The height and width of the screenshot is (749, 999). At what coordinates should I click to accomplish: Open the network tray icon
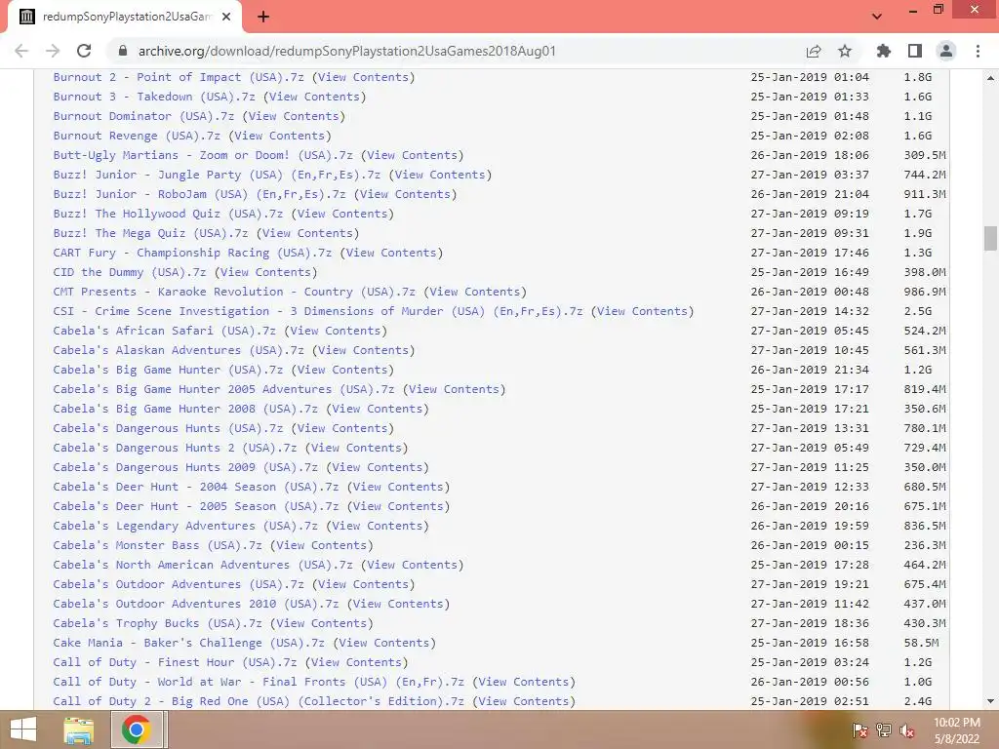884,730
